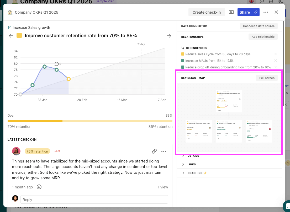Open key result map Full screen

click(267, 78)
